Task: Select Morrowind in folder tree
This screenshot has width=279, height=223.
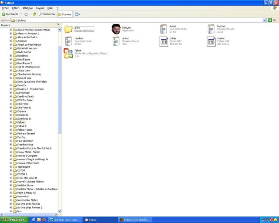Action: click(x=23, y=196)
